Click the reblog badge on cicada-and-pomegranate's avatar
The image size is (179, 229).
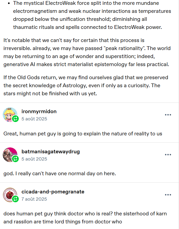coord(16,199)
